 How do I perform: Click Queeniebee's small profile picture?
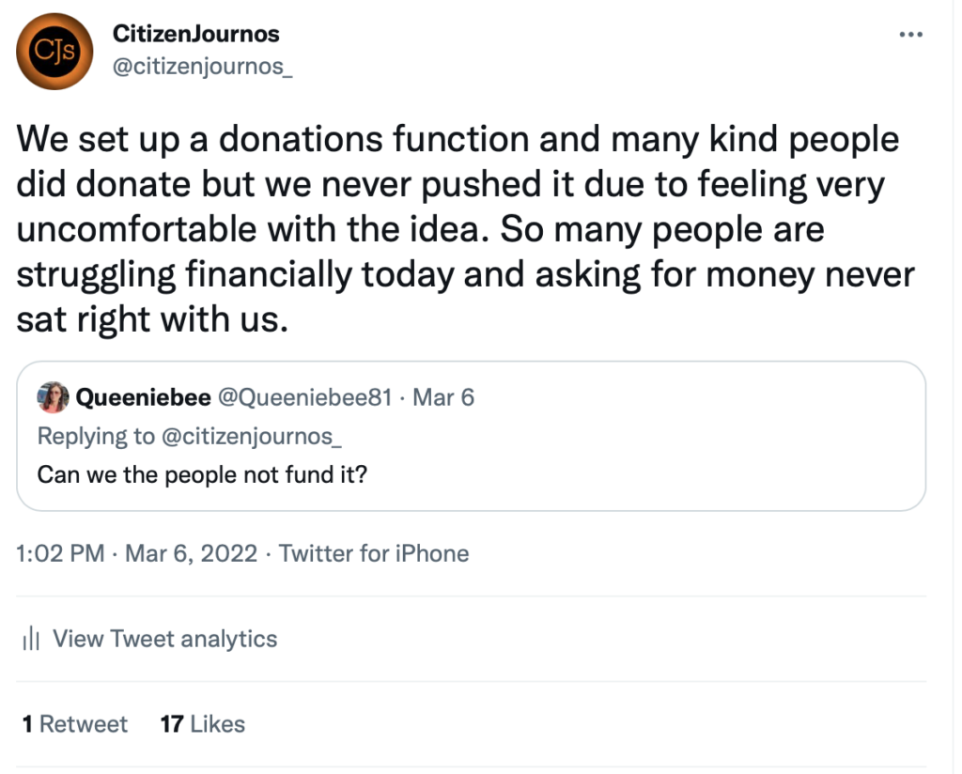(53, 396)
